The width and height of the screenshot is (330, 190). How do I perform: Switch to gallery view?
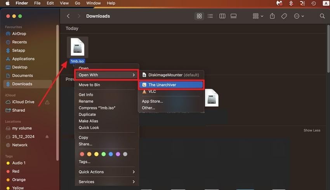point(233,16)
